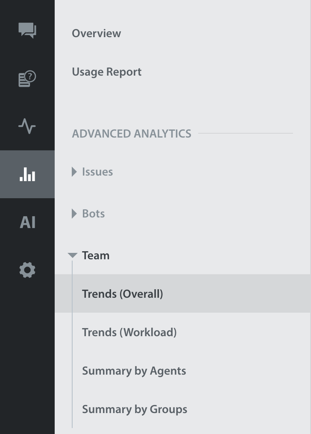The width and height of the screenshot is (311, 434).
Task: Click the activity pulse icon
Action: click(27, 126)
